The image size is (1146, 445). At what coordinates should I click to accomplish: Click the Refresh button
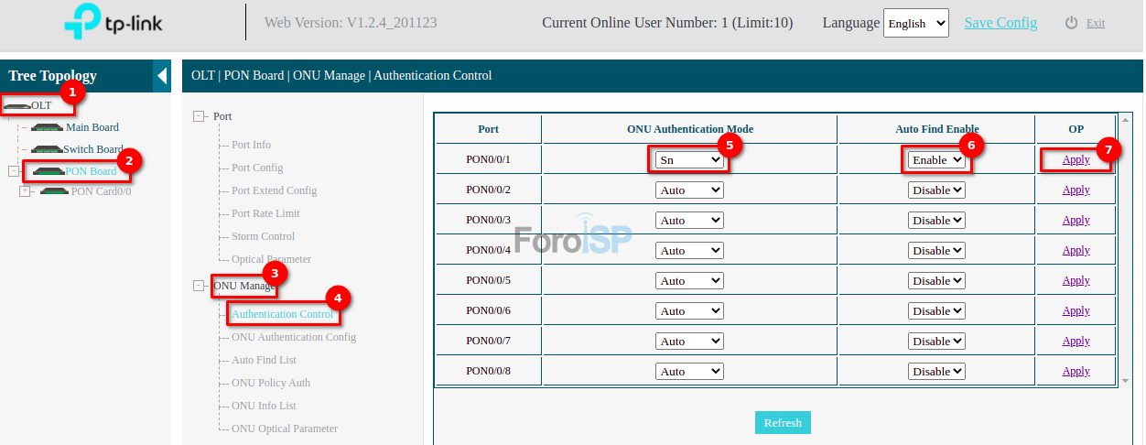click(783, 422)
